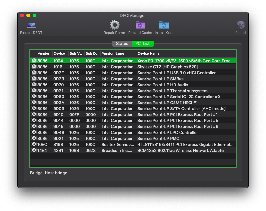Image resolution: width=266 pixels, height=211 pixels.
Task: Select 'Skylake GT2 [HD Graphics 520]' device name
Action: [168, 67]
